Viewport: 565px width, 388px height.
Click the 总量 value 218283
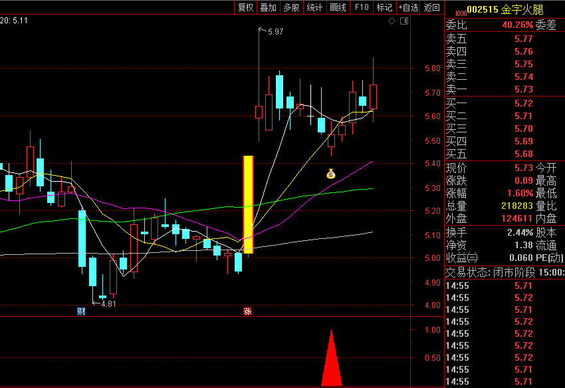(x=517, y=206)
